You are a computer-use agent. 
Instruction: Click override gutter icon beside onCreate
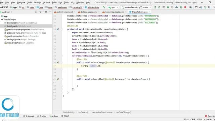[x=58, y=29]
